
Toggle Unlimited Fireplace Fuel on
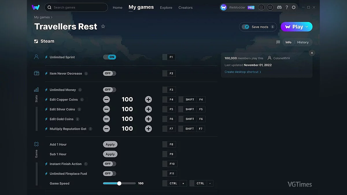[x=110, y=174]
